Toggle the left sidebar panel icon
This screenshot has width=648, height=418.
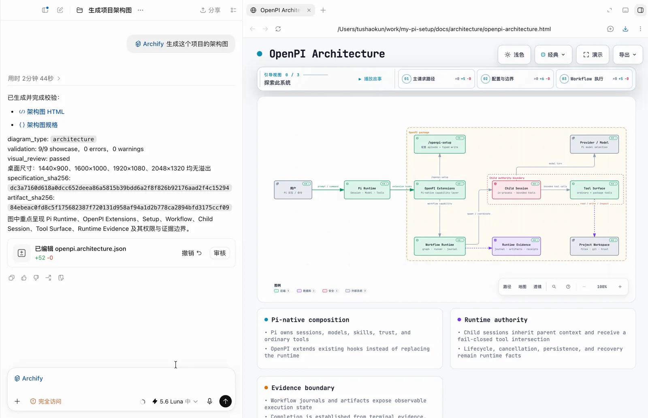tap(45, 10)
